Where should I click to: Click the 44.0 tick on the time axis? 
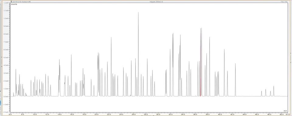tap(244, 114)
